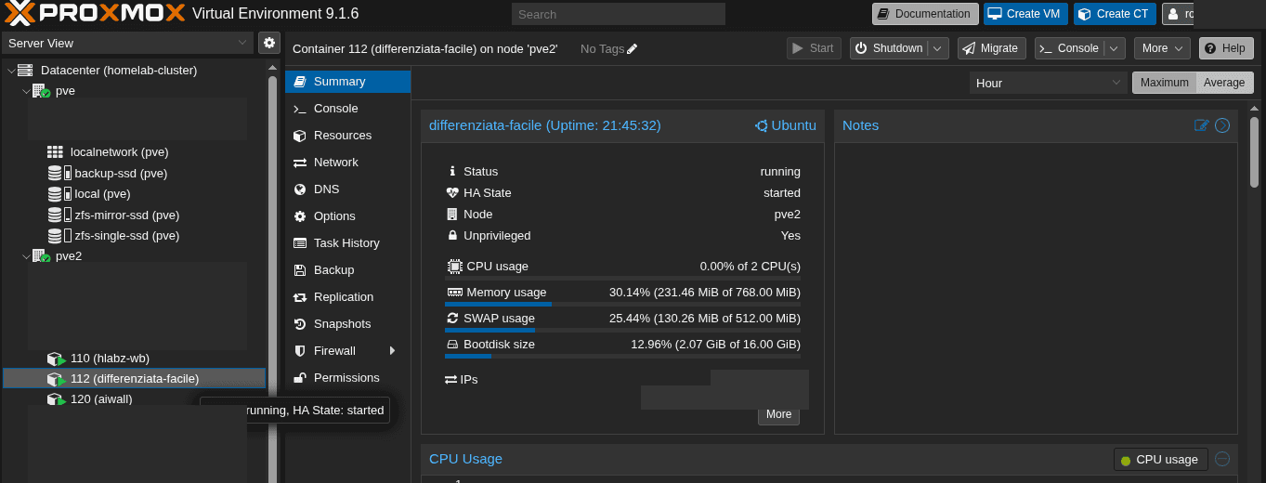Image resolution: width=1266 pixels, height=483 pixels.
Task: Open the Options section
Action: click(x=348, y=216)
